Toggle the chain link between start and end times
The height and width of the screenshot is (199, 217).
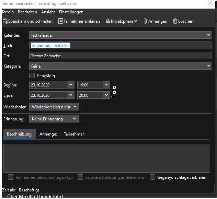coord(114,90)
